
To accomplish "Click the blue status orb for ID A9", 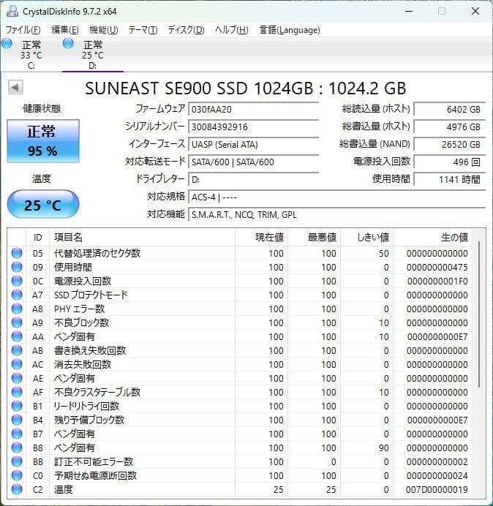I will 17,322.
